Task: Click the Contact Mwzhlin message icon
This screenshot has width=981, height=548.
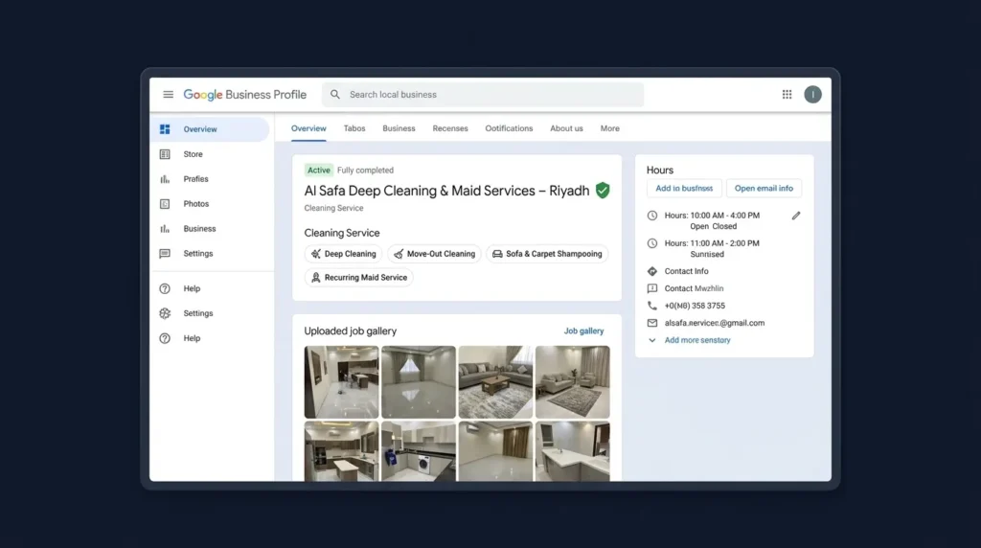Action: click(651, 288)
